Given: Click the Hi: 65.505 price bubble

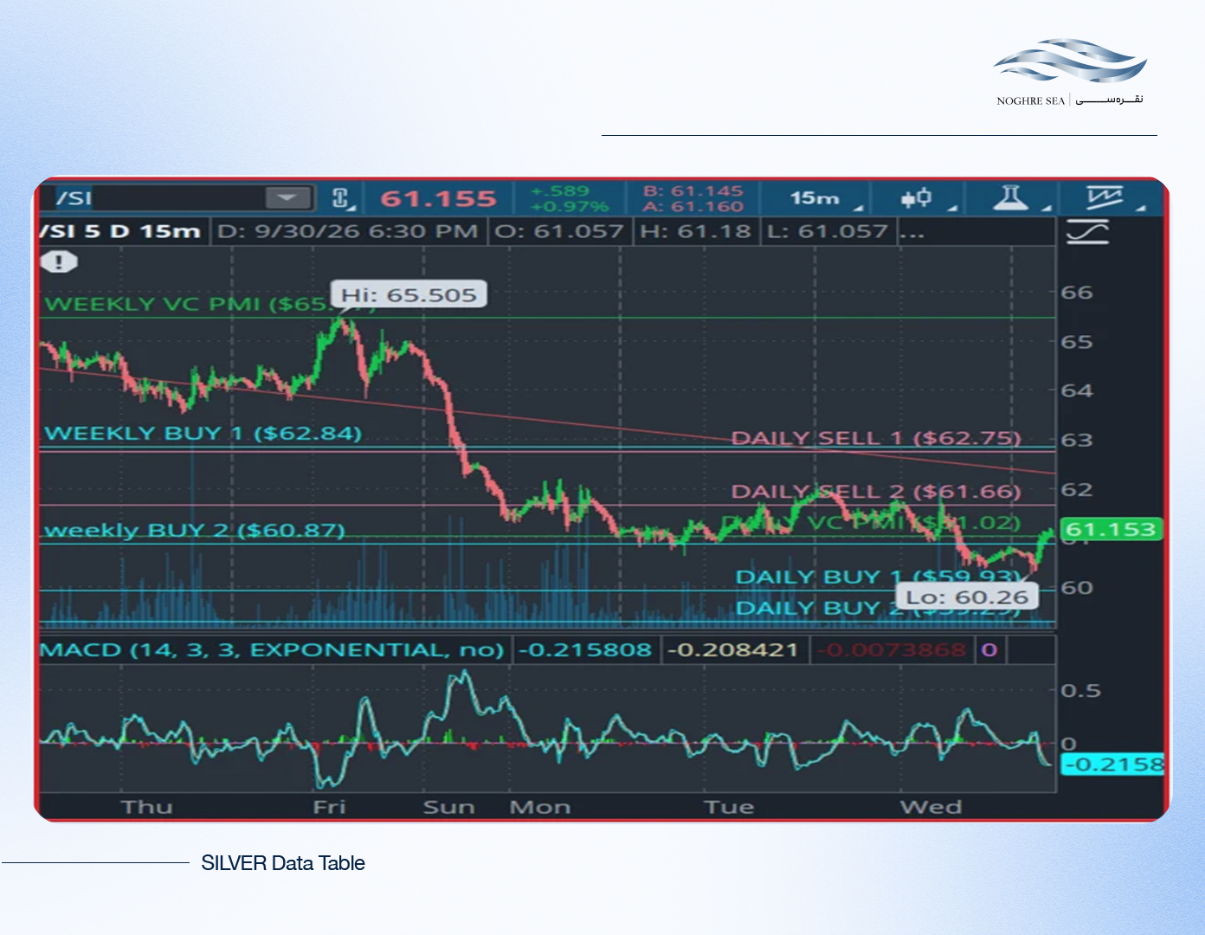Looking at the screenshot, I should click(409, 294).
